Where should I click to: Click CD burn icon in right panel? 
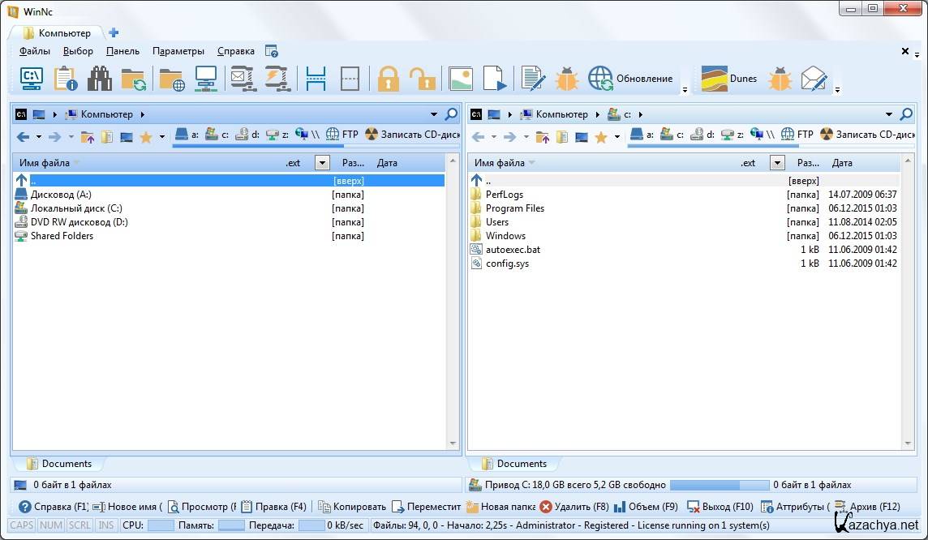pos(827,135)
